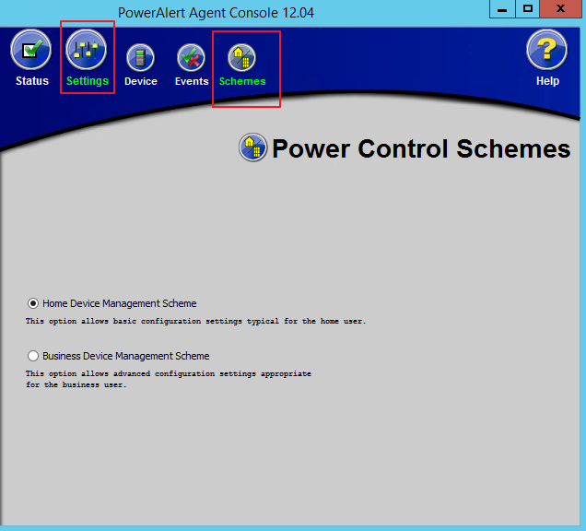Click description 'allows advanced configuration settings appropriate'

(x=196, y=373)
